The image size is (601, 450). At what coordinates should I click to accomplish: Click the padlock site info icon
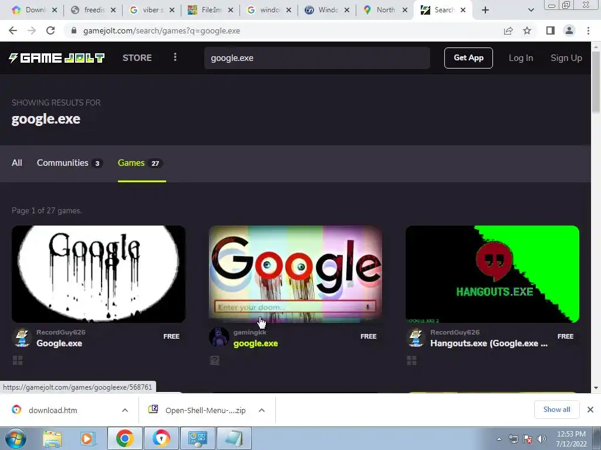tap(74, 30)
